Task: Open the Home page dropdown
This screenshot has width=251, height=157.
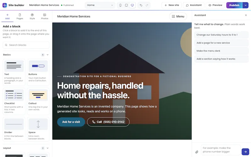Action: point(100,5)
